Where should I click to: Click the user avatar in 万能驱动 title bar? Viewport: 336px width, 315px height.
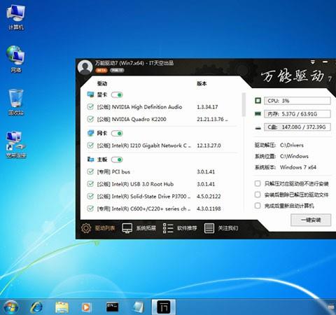click(x=85, y=67)
